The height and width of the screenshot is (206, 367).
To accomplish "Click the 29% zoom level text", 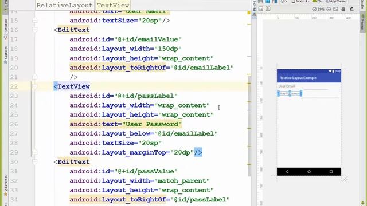I will pyautogui.click(x=321, y=9).
